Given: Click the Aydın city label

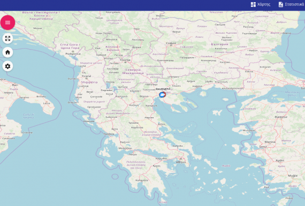Looking at the screenshot, I should (280, 161).
